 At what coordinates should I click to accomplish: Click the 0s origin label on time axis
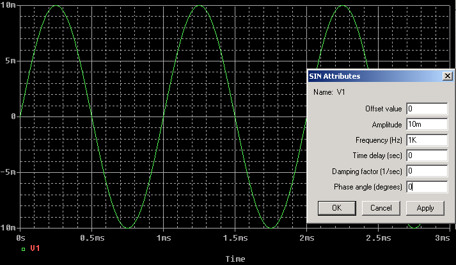point(20,238)
